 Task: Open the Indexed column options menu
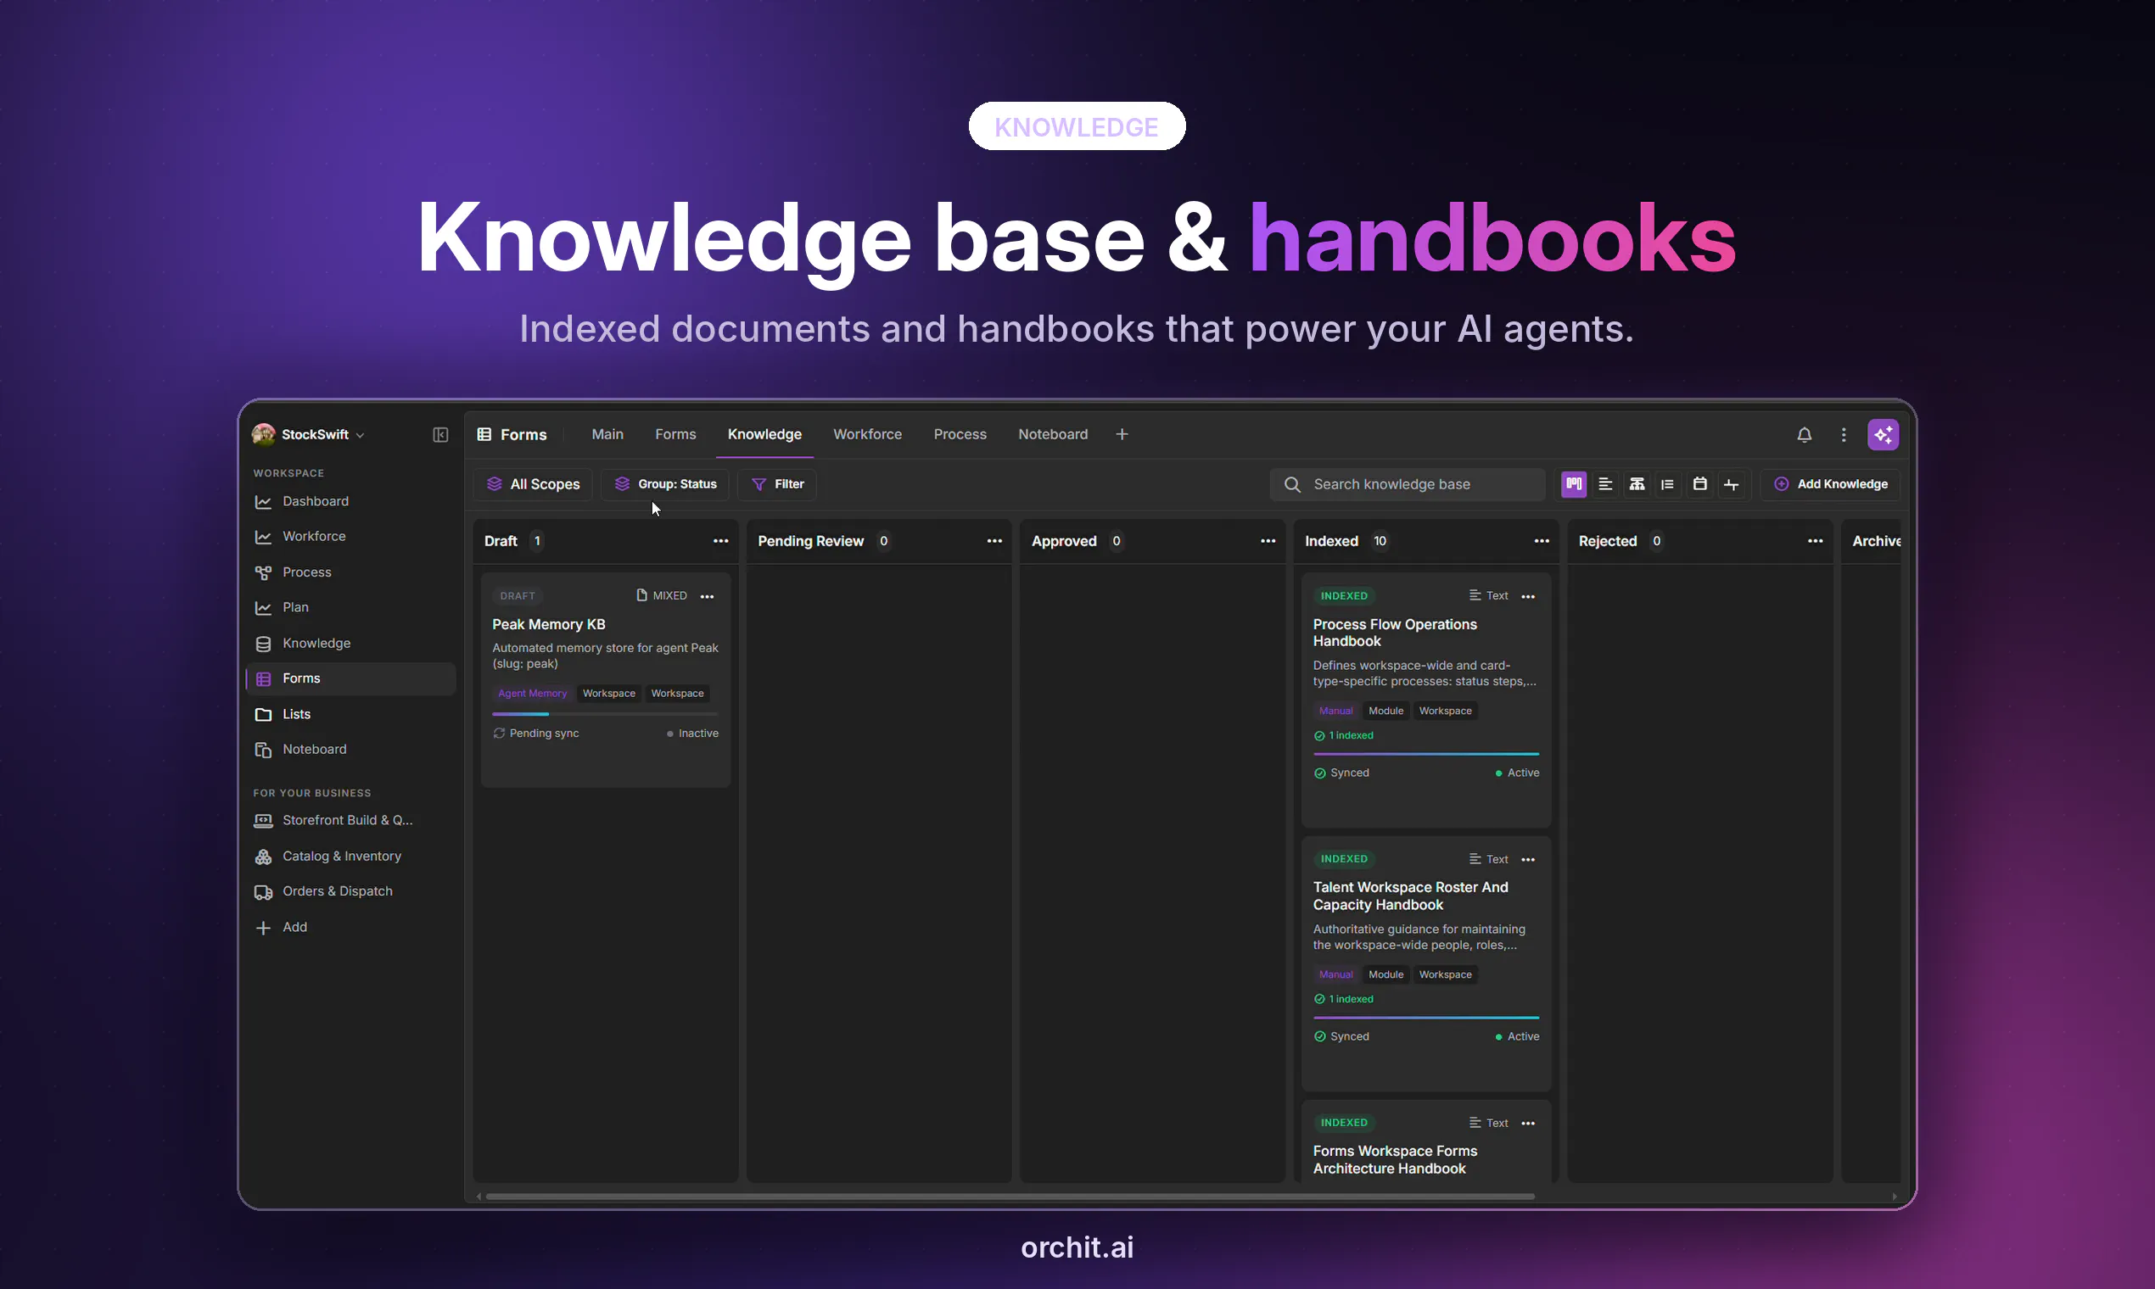(1542, 541)
